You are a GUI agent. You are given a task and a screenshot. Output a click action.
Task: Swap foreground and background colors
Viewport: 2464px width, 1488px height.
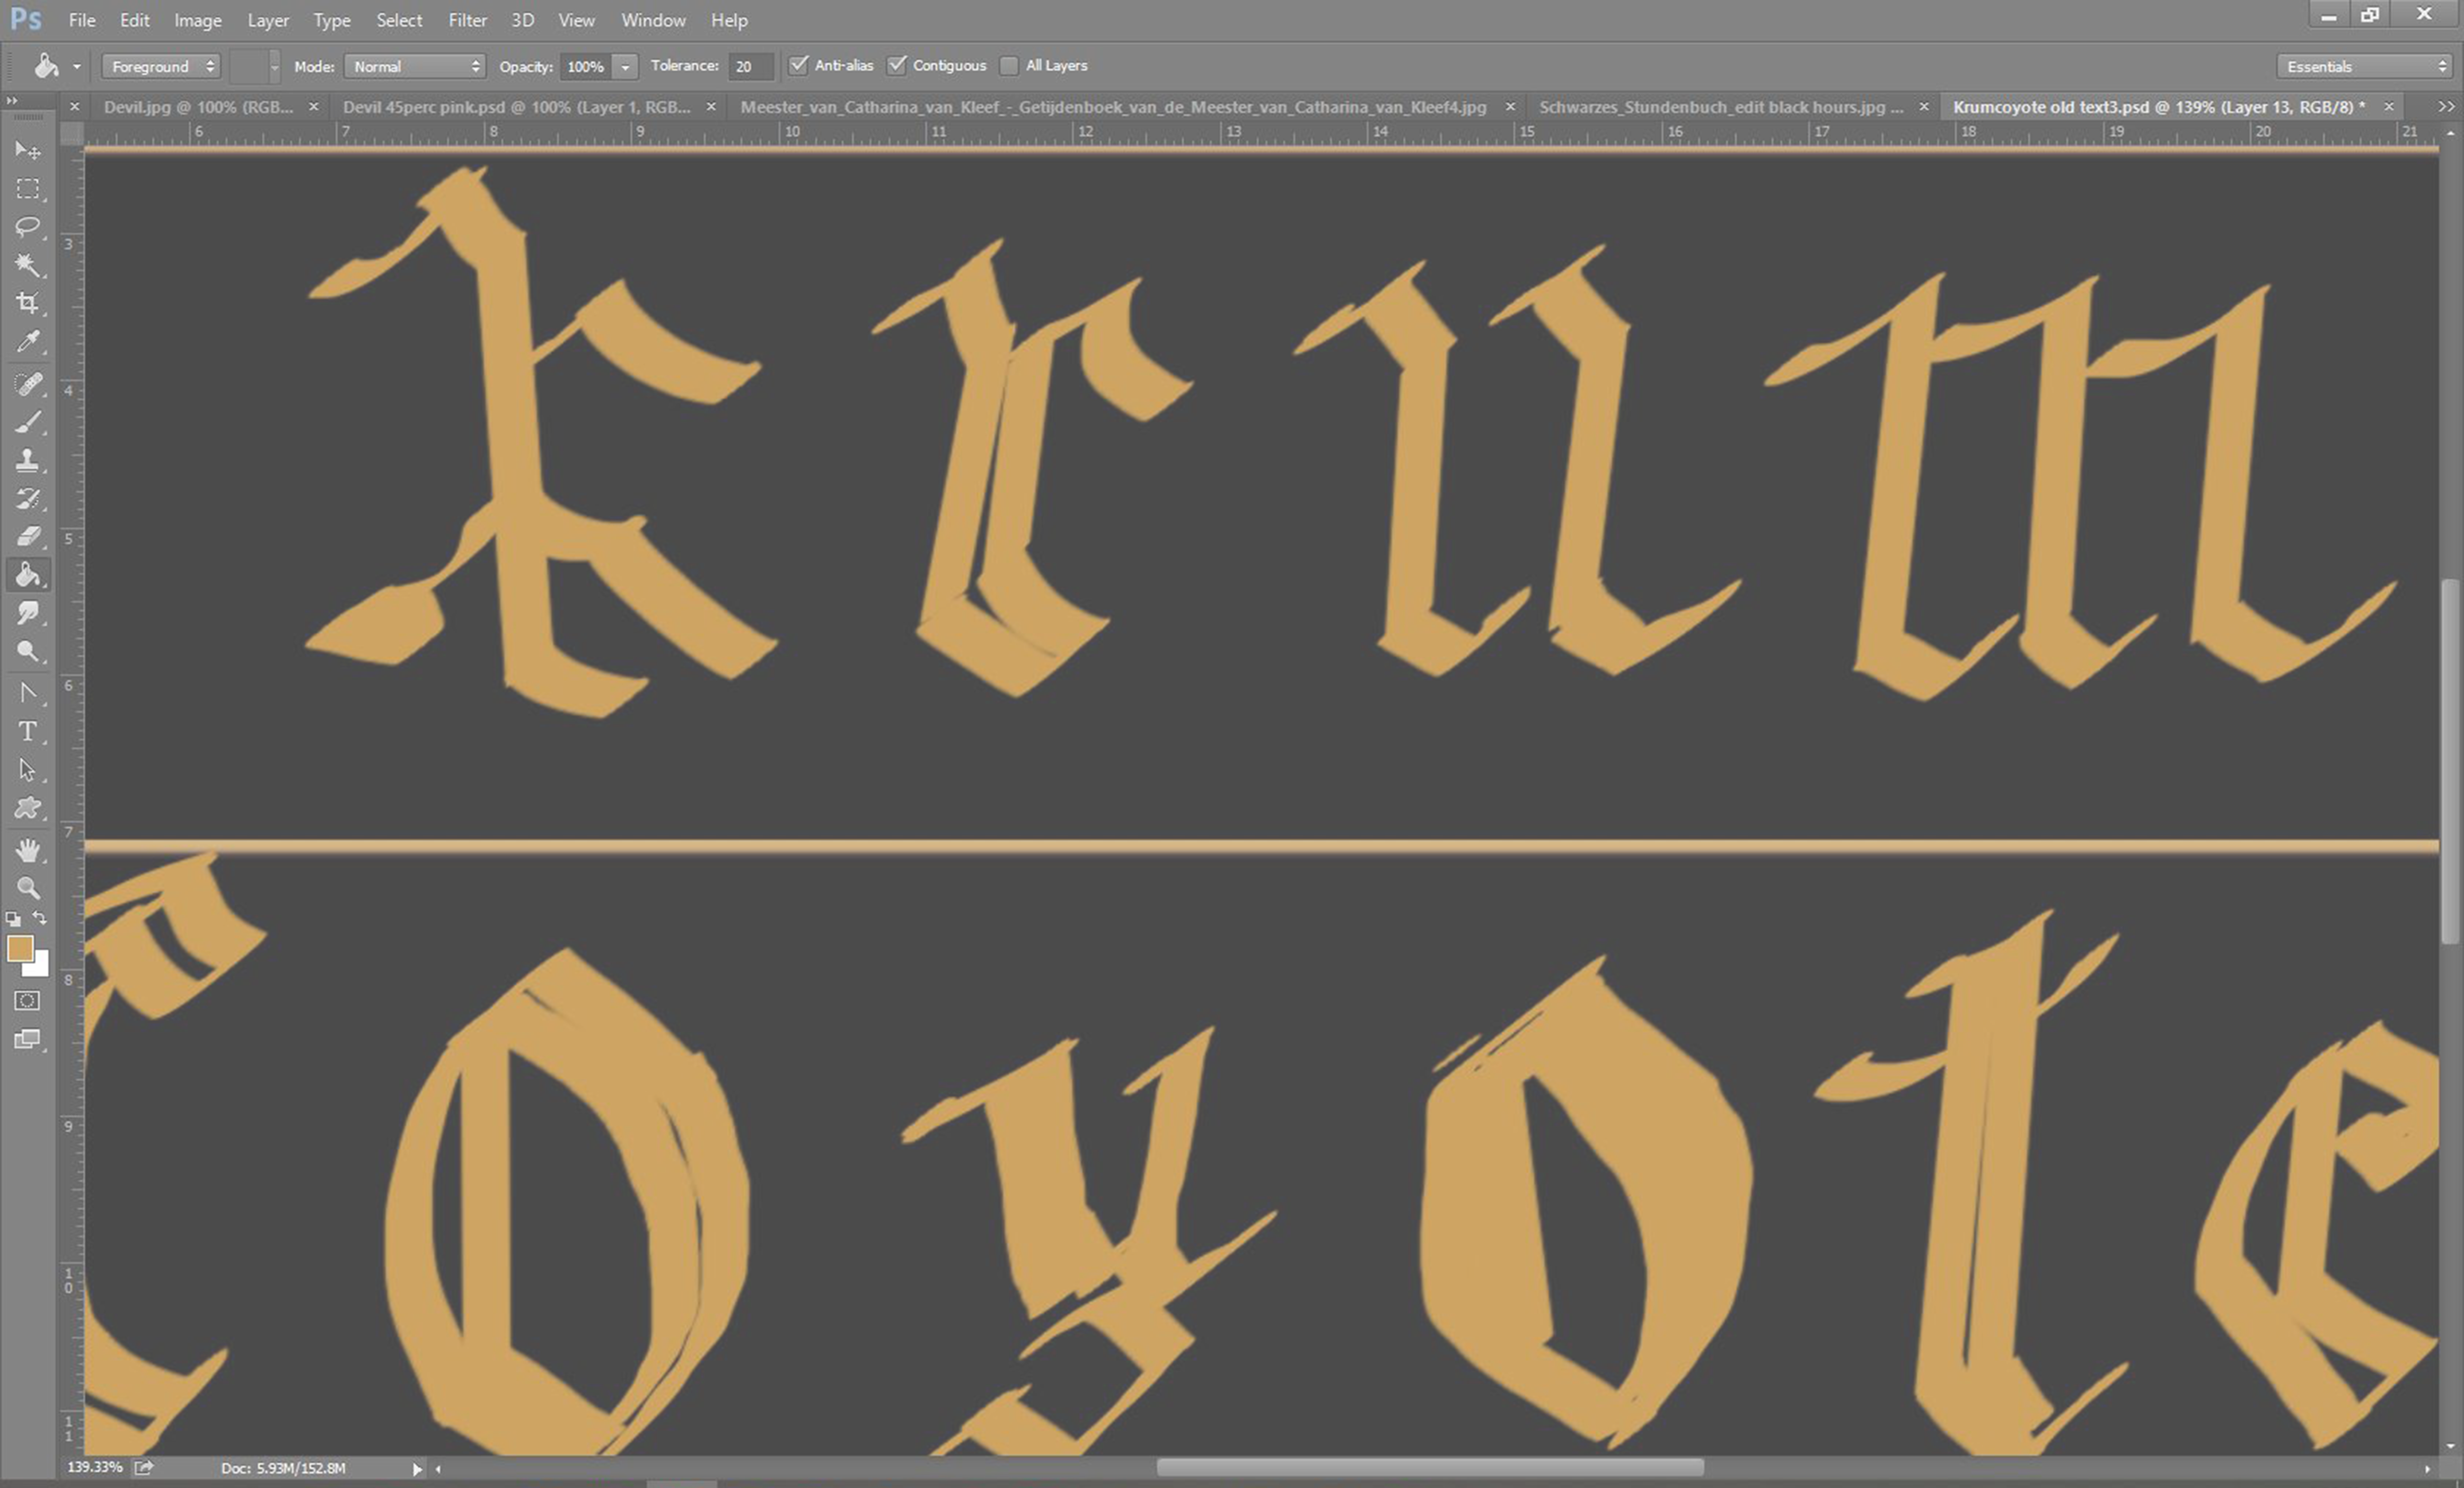click(x=40, y=917)
